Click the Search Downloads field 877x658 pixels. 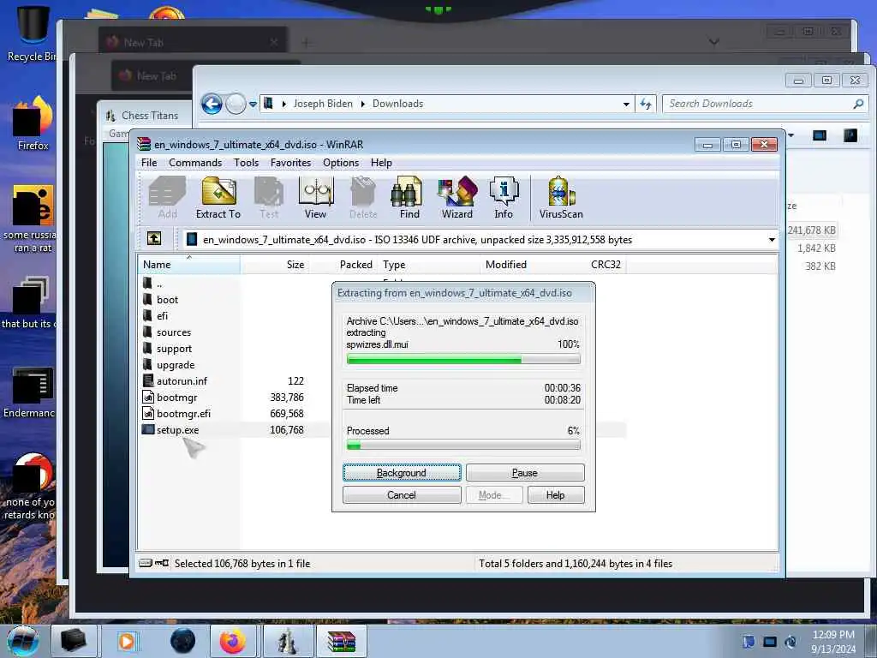tap(765, 104)
